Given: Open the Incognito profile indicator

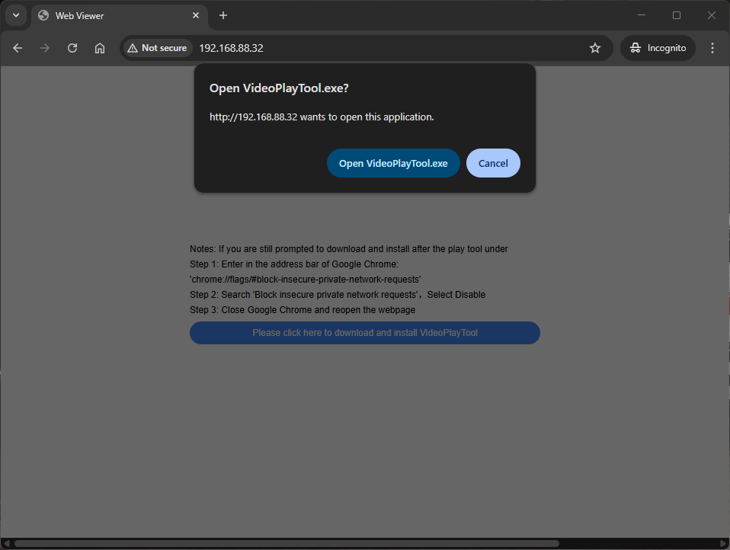Looking at the screenshot, I should point(658,48).
